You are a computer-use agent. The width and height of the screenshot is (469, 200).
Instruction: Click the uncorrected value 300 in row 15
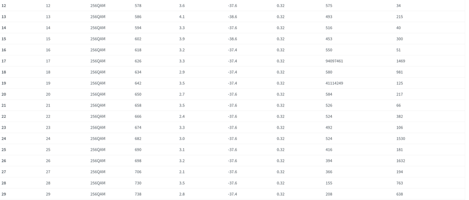pos(399,39)
